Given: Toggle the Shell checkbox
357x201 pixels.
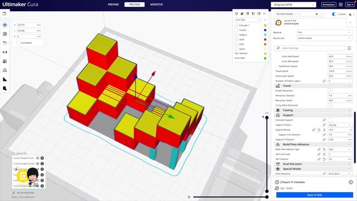Looking at the screenshot, I should point(237,40).
